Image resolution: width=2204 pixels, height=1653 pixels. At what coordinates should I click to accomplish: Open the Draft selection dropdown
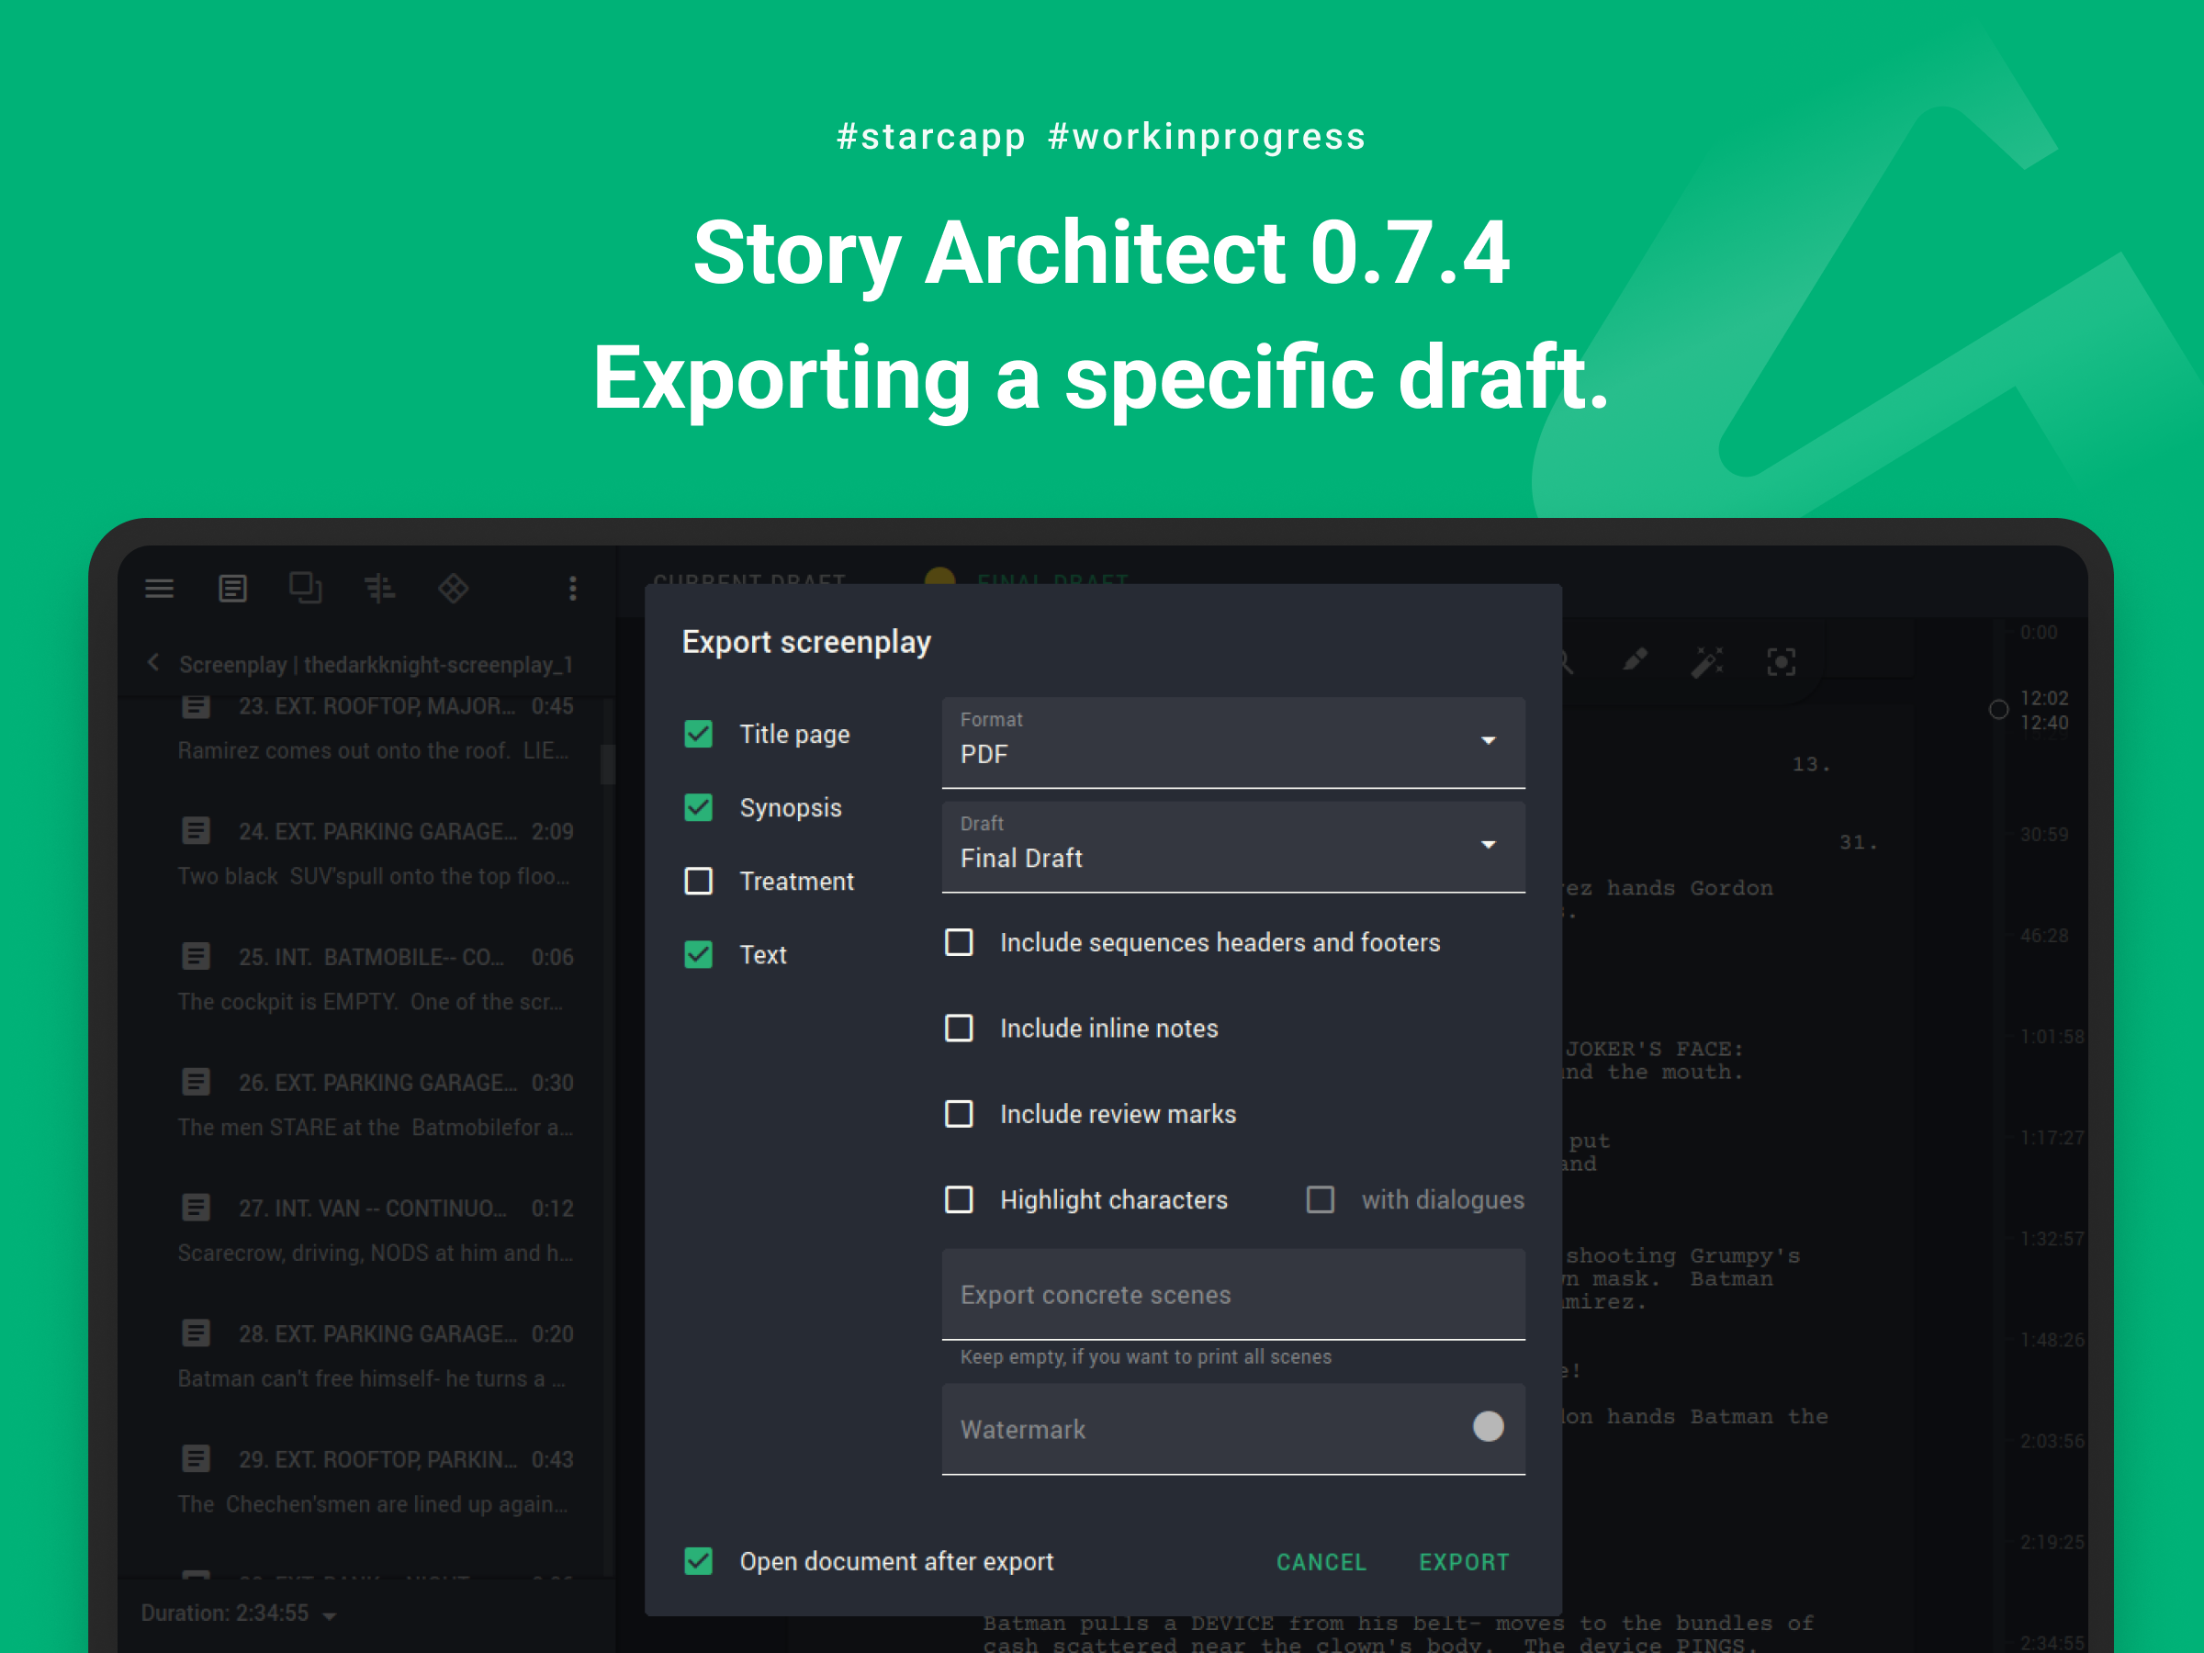1232,846
